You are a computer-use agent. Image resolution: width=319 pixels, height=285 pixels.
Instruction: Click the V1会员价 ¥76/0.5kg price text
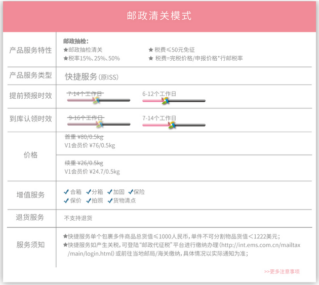point(90,146)
